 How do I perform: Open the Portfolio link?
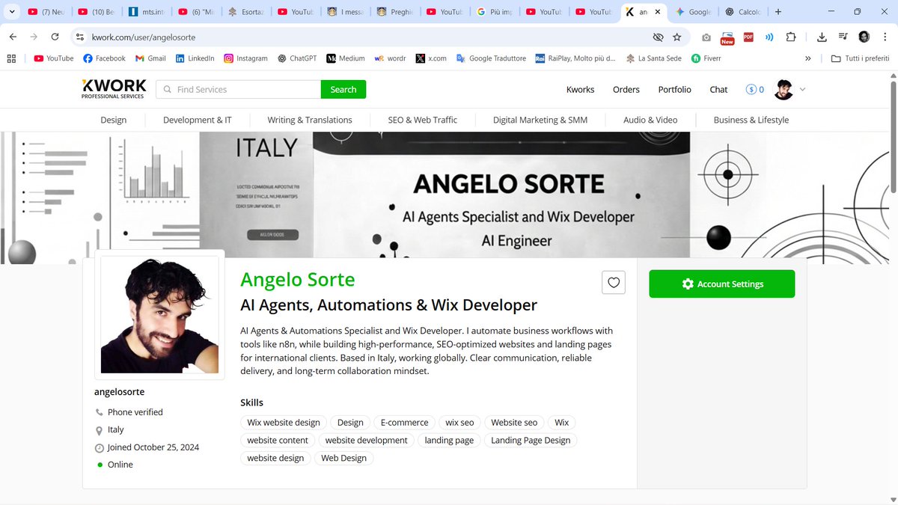pyautogui.click(x=675, y=89)
